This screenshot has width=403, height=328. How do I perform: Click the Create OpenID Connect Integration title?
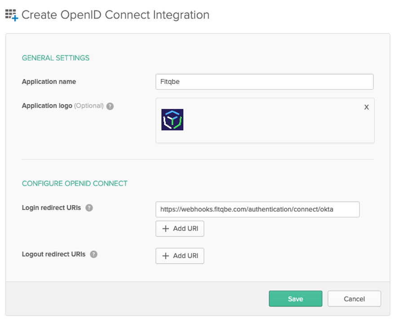(115, 15)
